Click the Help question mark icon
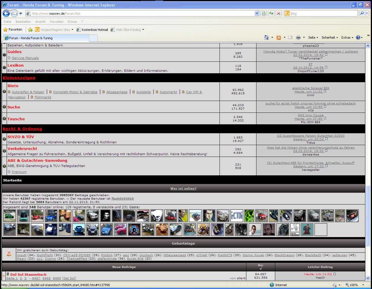 358,37
